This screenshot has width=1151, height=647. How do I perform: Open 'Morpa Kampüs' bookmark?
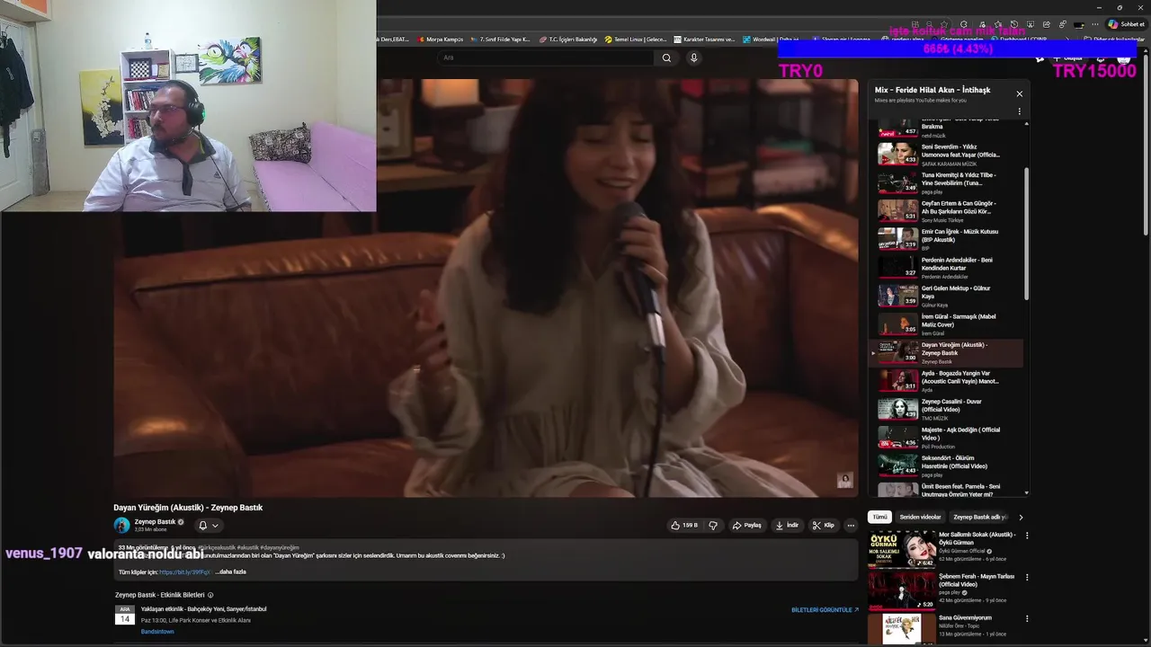point(441,40)
